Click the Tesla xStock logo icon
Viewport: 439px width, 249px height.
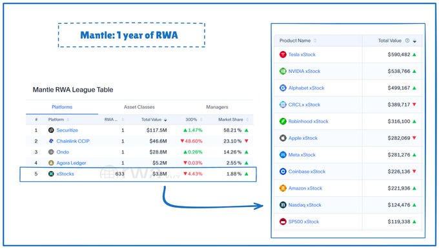coord(283,54)
